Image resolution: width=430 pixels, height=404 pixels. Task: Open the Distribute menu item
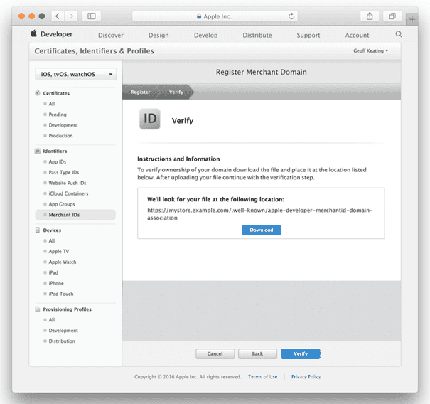coord(257,35)
